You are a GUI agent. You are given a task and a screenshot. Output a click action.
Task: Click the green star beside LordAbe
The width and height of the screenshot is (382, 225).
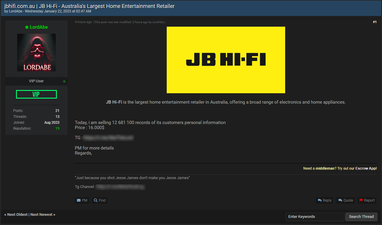coord(27,27)
